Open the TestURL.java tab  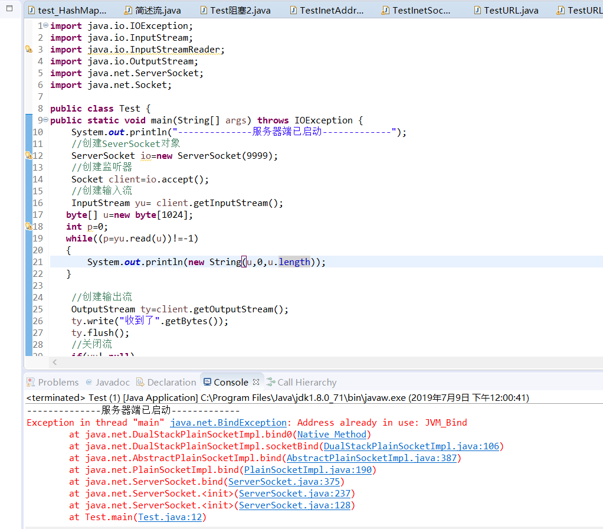[x=506, y=11]
